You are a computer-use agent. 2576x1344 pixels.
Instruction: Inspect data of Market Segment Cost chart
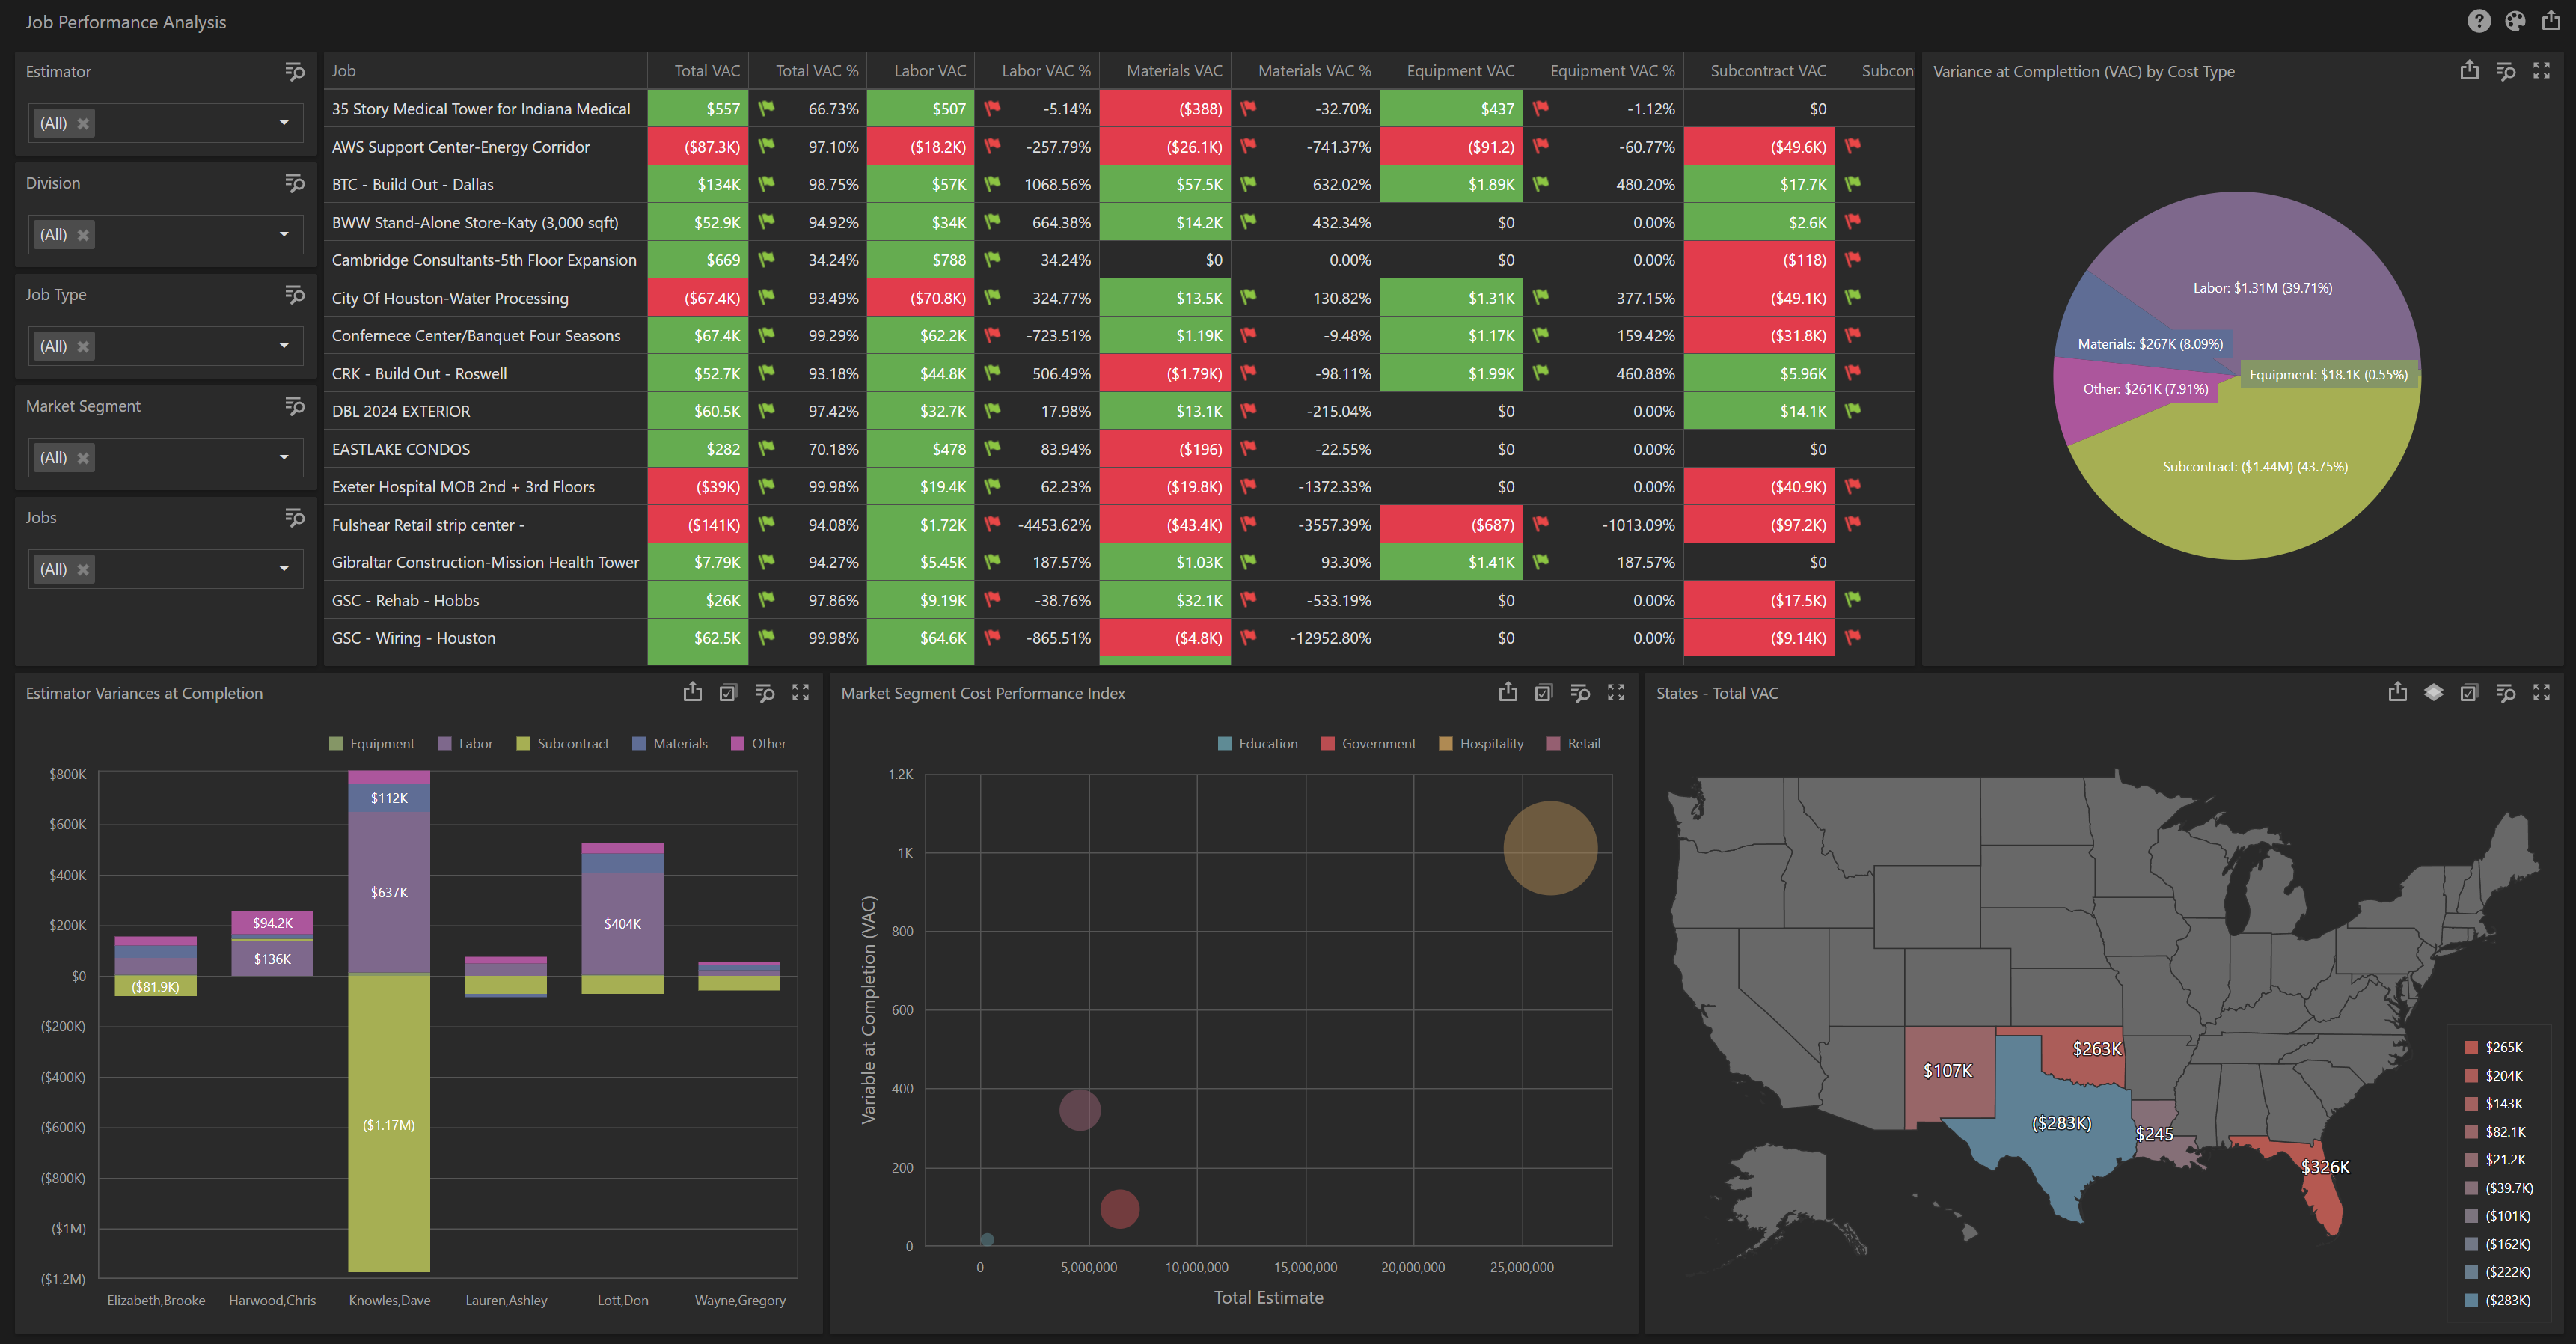tap(1580, 692)
